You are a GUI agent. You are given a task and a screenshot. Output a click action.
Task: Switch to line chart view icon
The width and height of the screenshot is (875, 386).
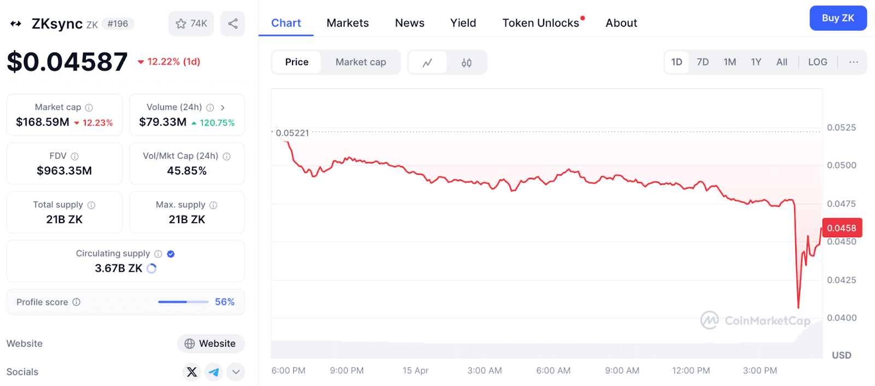428,62
